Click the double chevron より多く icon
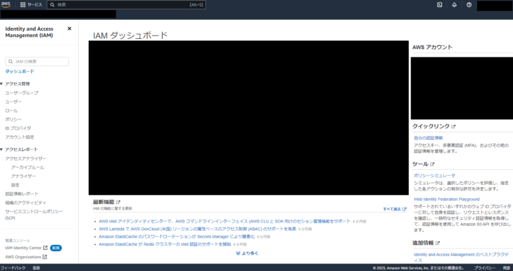The image size is (513, 271). (x=238, y=253)
